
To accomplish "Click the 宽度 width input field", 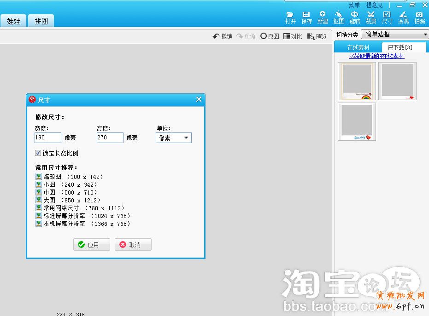I will [x=48, y=138].
